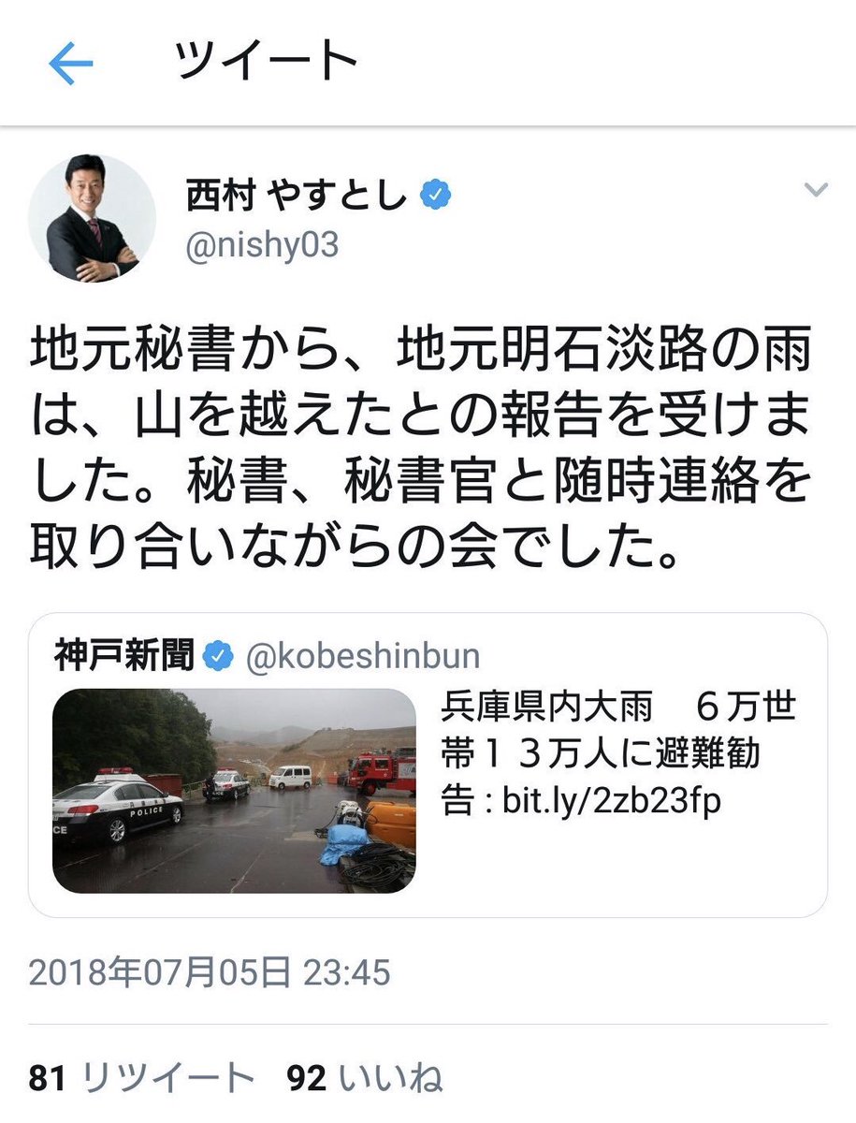Viewport: 856px width, 1123px height.
Task: Click the timestamp 2018年07月05日 23:45
Action: [210, 972]
